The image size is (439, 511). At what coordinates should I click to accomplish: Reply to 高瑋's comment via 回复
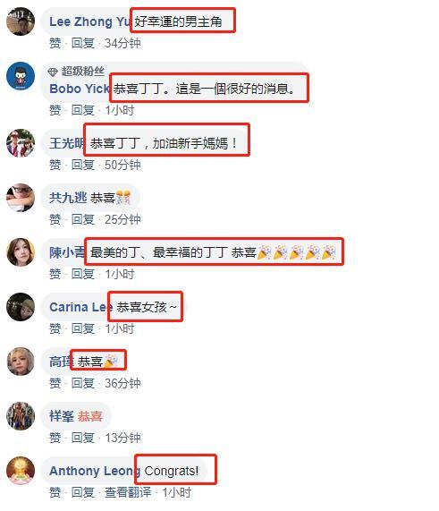(83, 383)
